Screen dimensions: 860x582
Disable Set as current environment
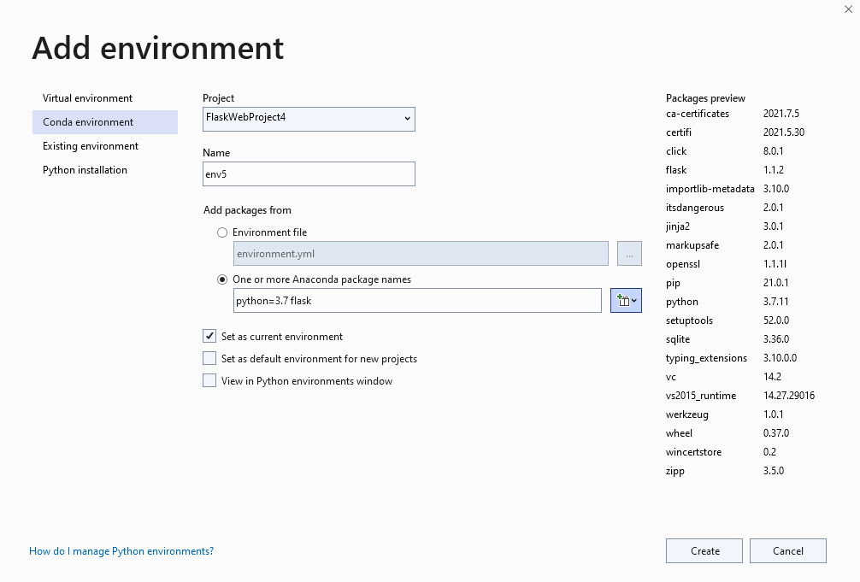tap(209, 336)
